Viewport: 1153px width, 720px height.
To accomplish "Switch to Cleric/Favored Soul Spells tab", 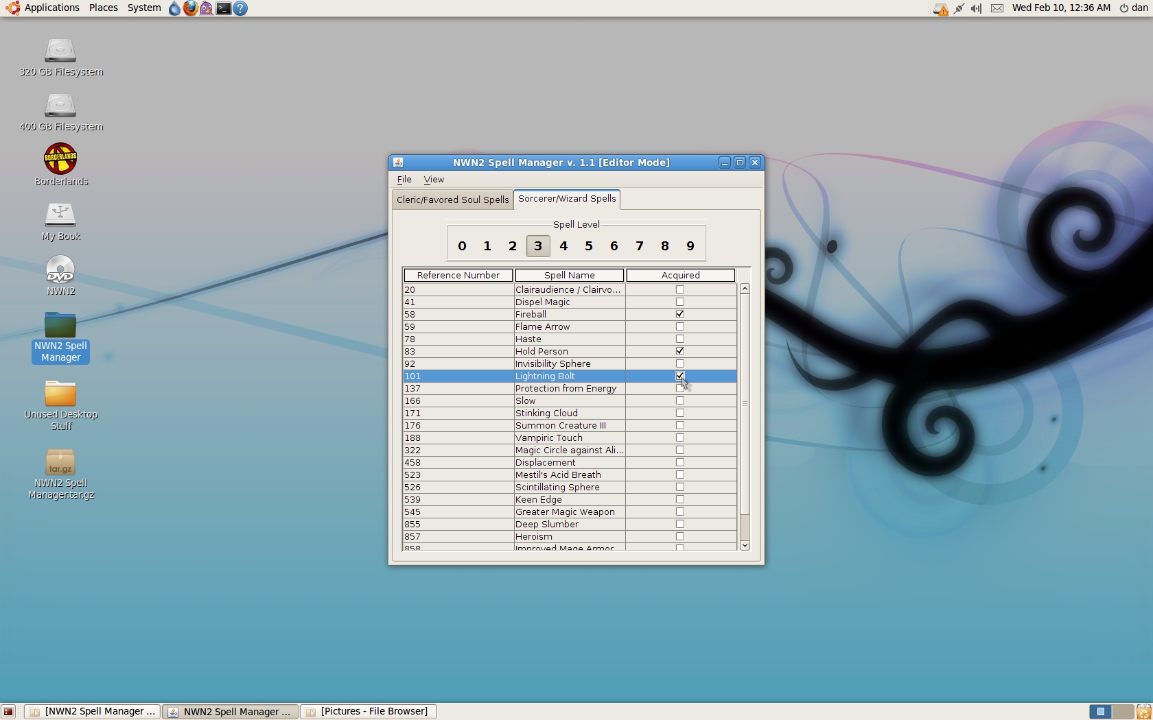I will click(x=452, y=200).
